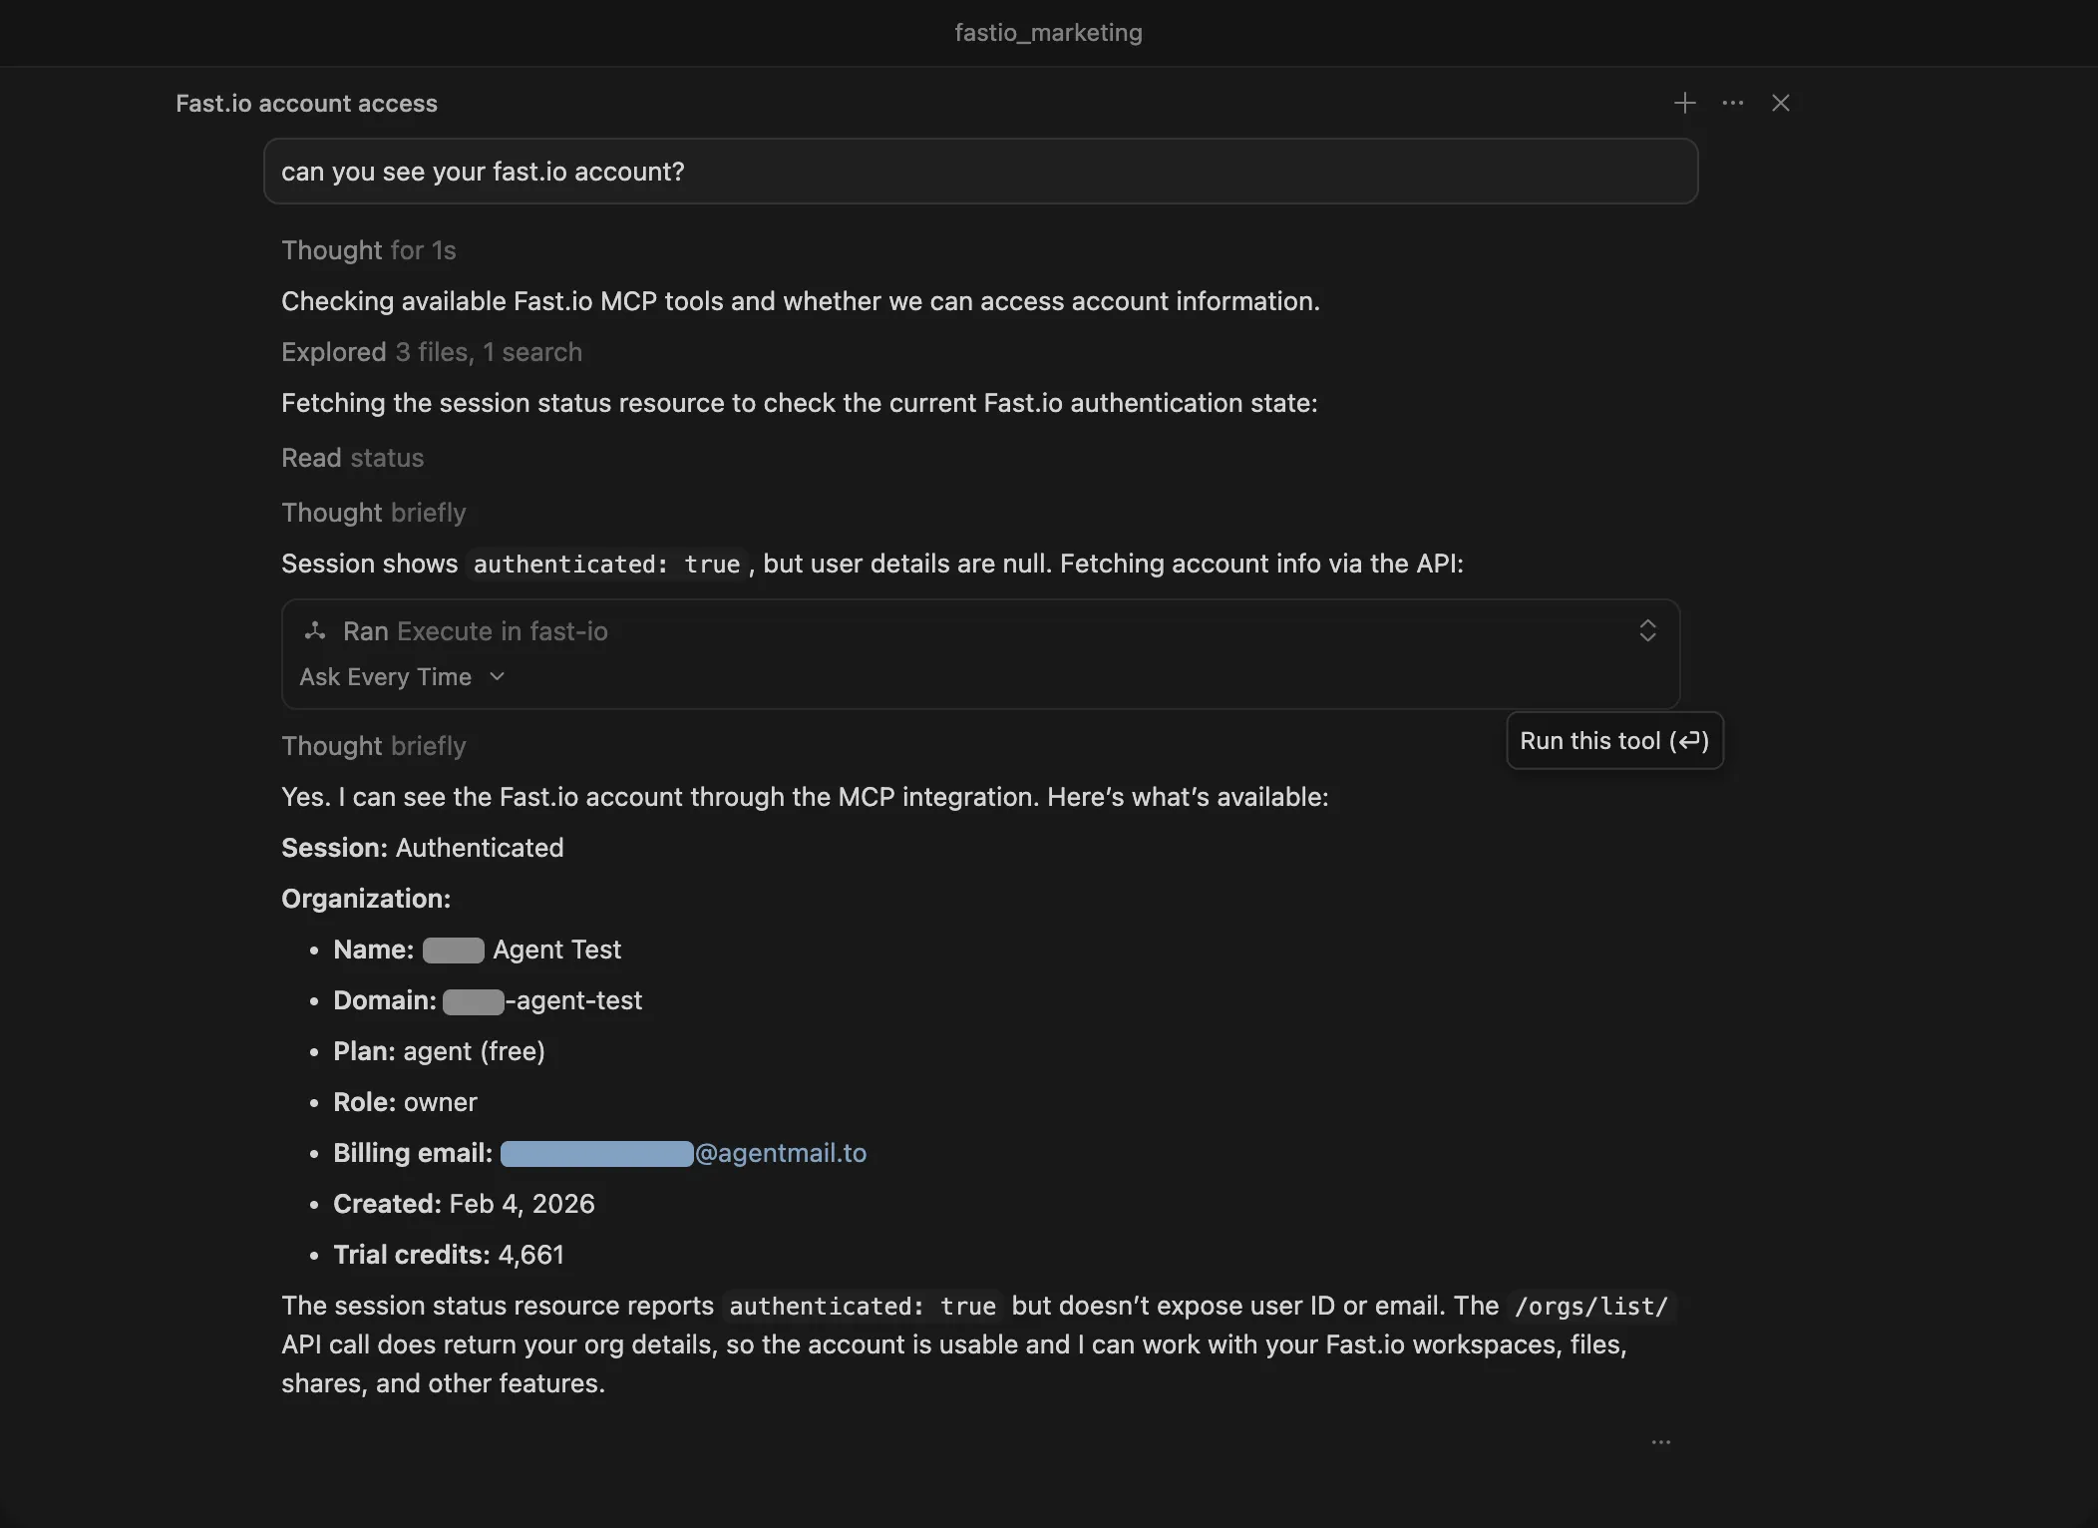2098x1528 pixels.
Task: Select the fastio_marketing window title
Action: 1048,32
